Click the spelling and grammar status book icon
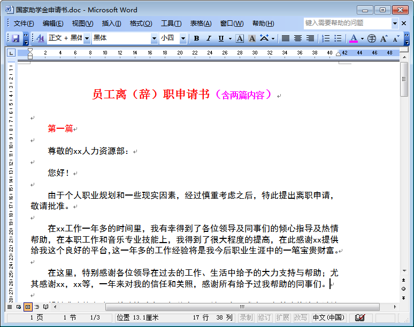Screen dimensions: 414x327 360,318
